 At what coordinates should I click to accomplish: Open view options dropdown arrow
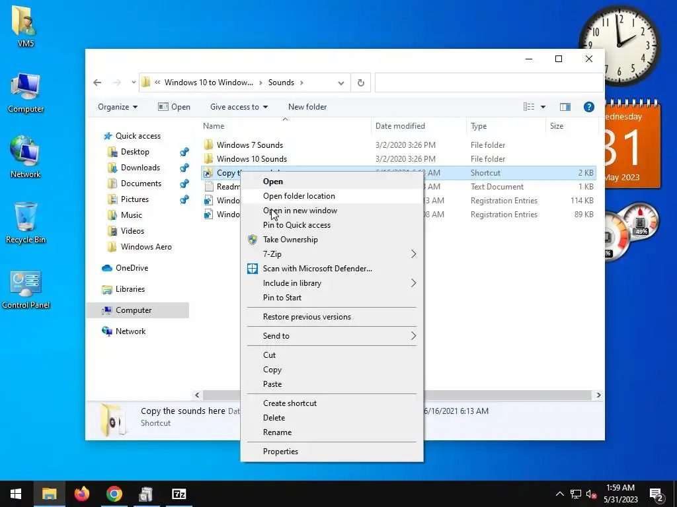click(x=543, y=107)
